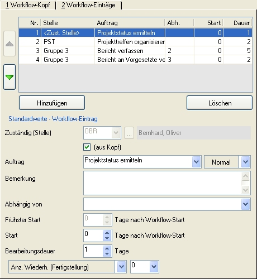Click the Löschen button

tap(220, 103)
